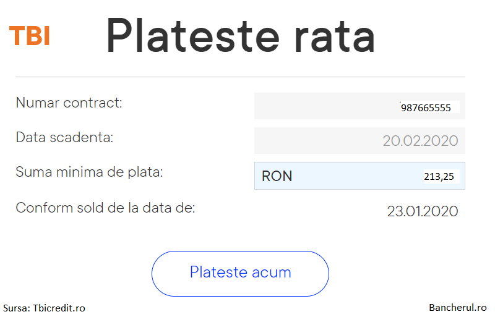Click the balance date 23.01.2020
The image size is (495, 317).
click(x=423, y=211)
